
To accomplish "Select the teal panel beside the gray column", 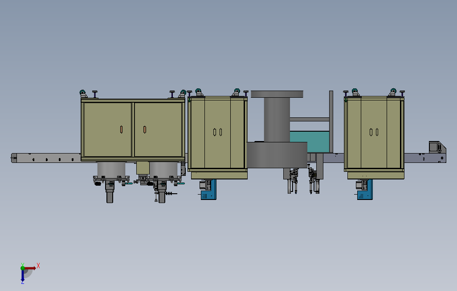I will pyautogui.click(x=310, y=141).
